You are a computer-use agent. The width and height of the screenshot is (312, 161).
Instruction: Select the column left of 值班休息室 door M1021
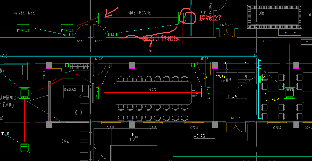tap(49, 65)
